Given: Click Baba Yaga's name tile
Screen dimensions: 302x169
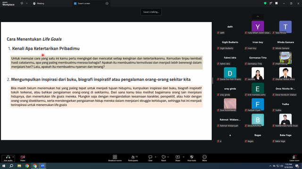Looking at the screenshot, I should coord(285,135).
